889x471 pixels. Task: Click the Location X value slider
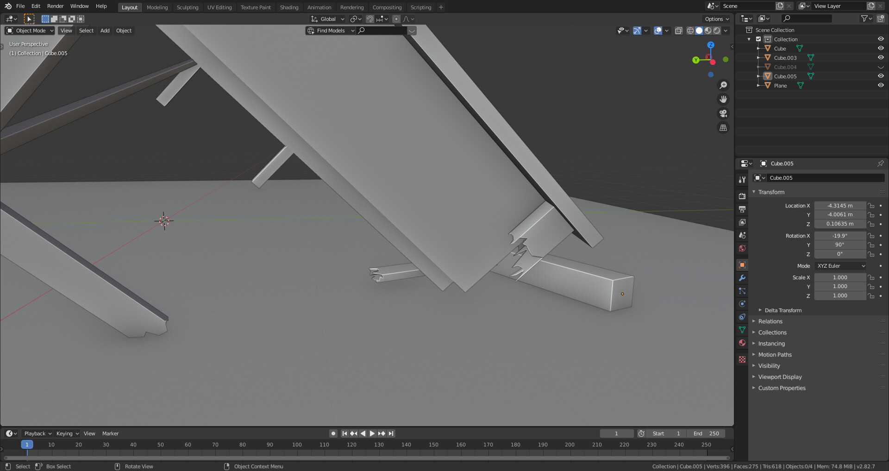coord(840,205)
